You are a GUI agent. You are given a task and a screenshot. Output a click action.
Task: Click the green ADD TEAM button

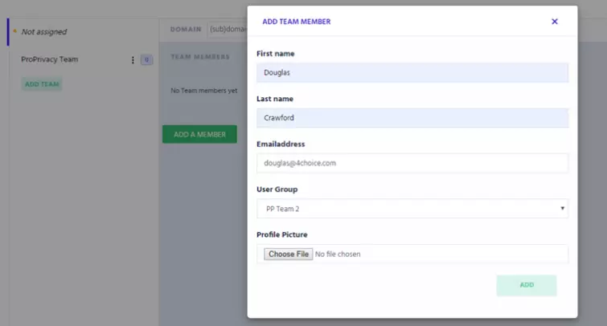[42, 84]
